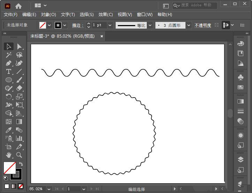Image resolution: width=252 pixels, height=193 pixels.
Task: Select the Gradient tool in toolbox
Action: click(19, 122)
